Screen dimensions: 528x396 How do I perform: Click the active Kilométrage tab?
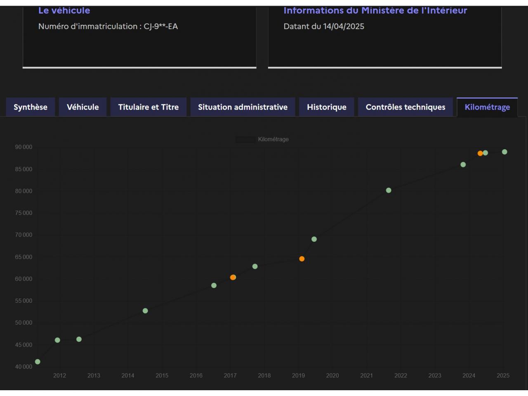(x=487, y=107)
